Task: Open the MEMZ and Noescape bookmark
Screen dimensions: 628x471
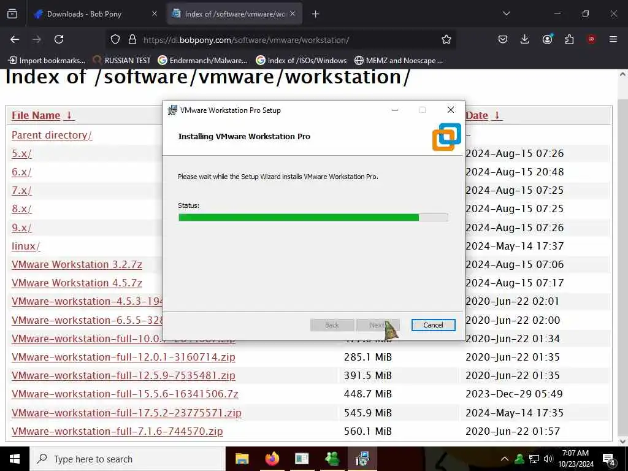Action: tap(399, 61)
